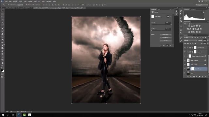Add a Photo Filter adjustment
Image resolution: width=209 pixels, height=117 pixels.
tap(196, 29)
